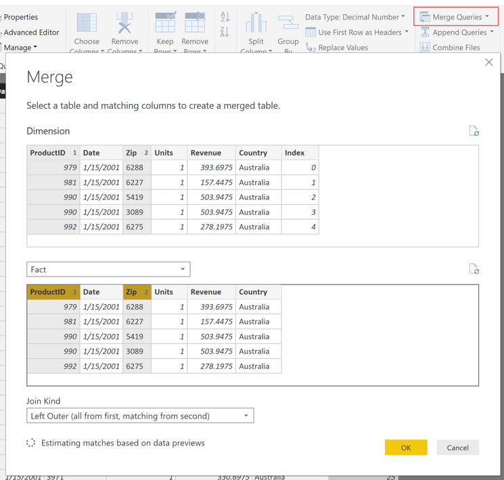Select Units column in Dimension table
504x480 pixels.
tap(169, 153)
